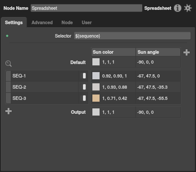196x172 pixels.
Task: Click the Node Name label
Action: point(16,8)
